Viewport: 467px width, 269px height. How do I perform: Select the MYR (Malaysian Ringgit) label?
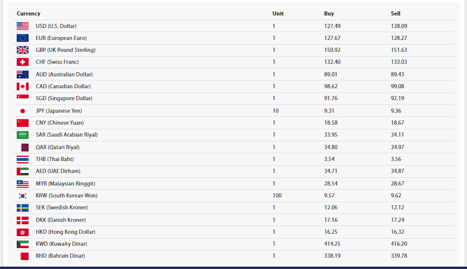pyautogui.click(x=66, y=184)
